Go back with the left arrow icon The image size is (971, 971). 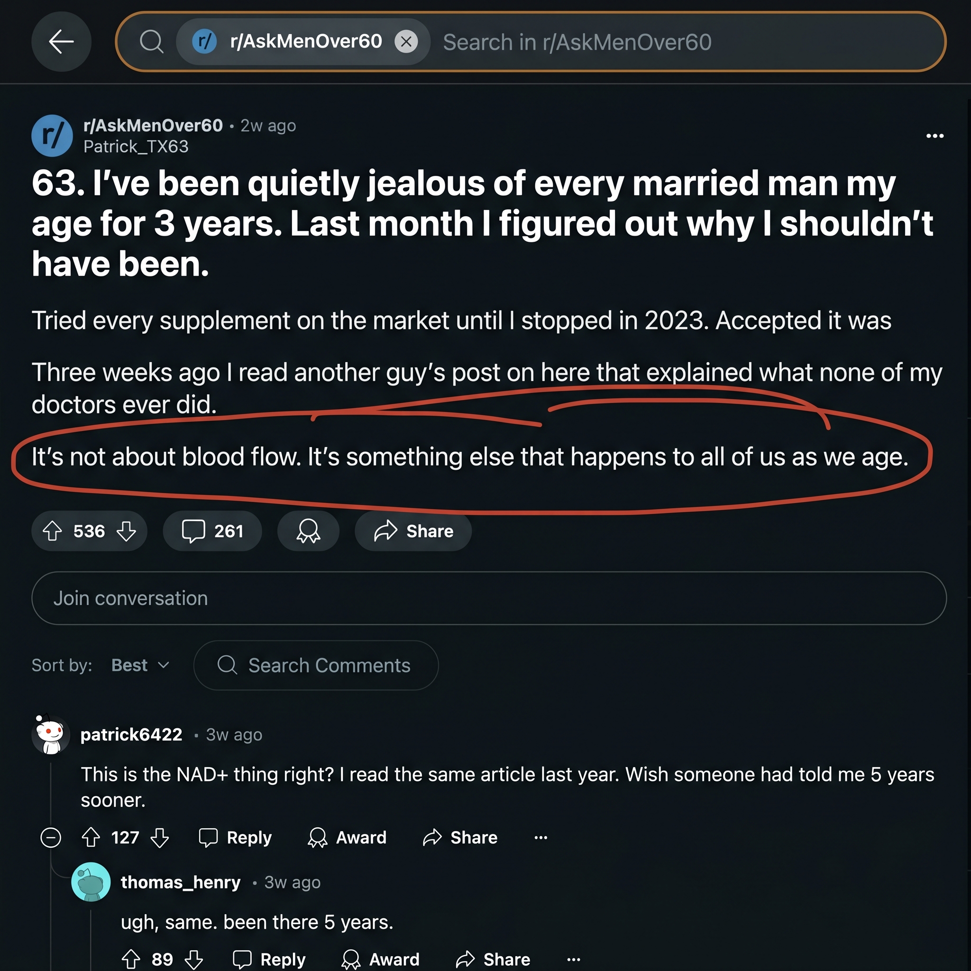click(61, 42)
